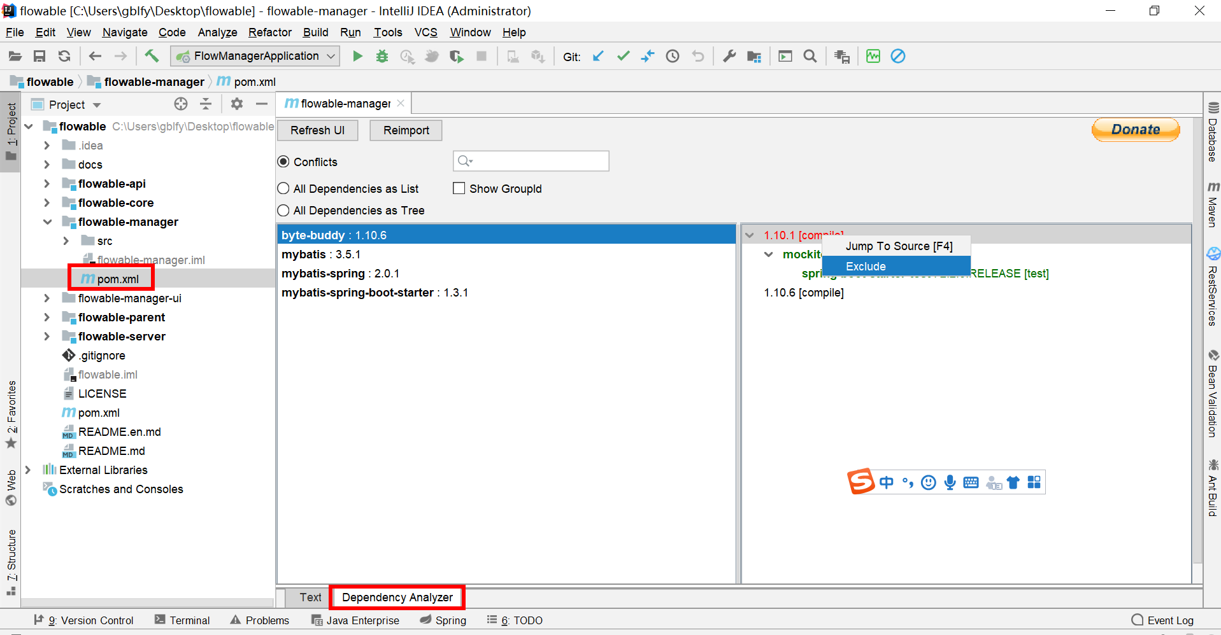The image size is (1221, 635).
Task: Navigate back with the left arrow
Action: coord(95,56)
